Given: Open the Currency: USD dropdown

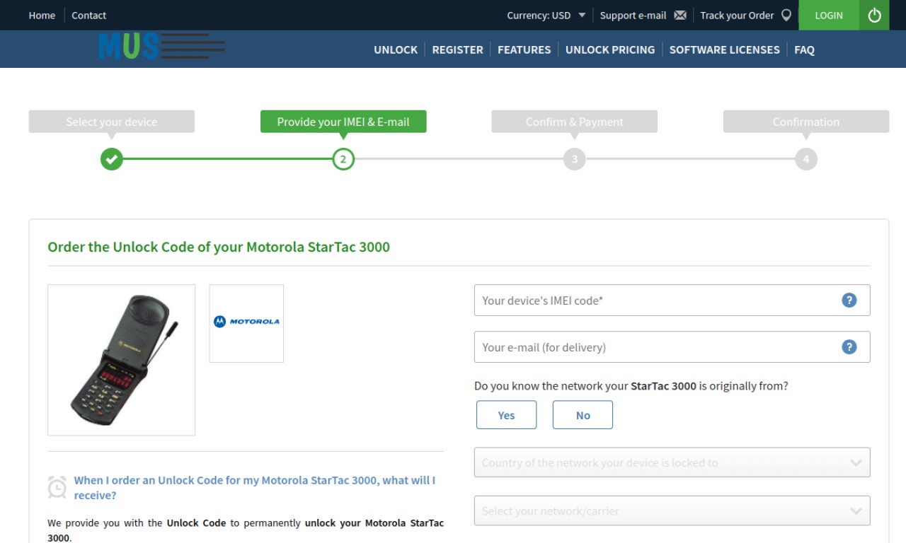Looking at the screenshot, I should 546,16.
